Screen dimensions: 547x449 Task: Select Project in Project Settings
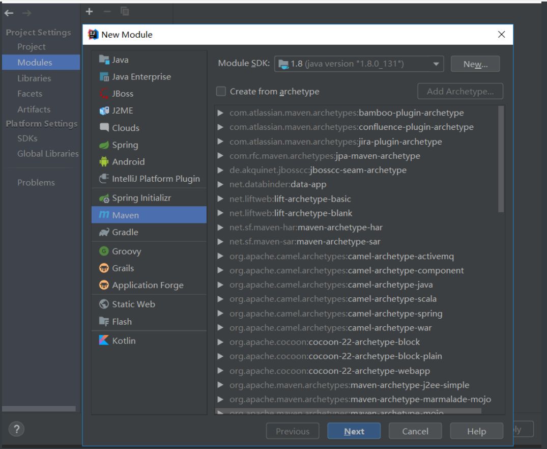click(x=32, y=46)
